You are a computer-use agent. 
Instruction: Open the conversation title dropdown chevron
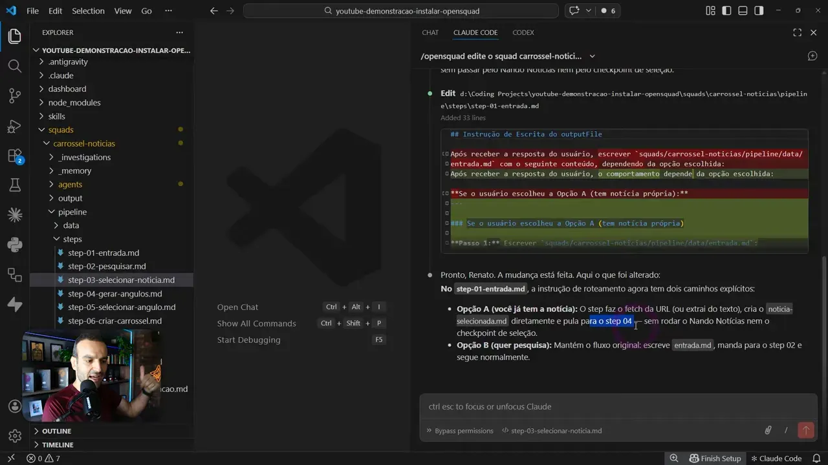(592, 56)
